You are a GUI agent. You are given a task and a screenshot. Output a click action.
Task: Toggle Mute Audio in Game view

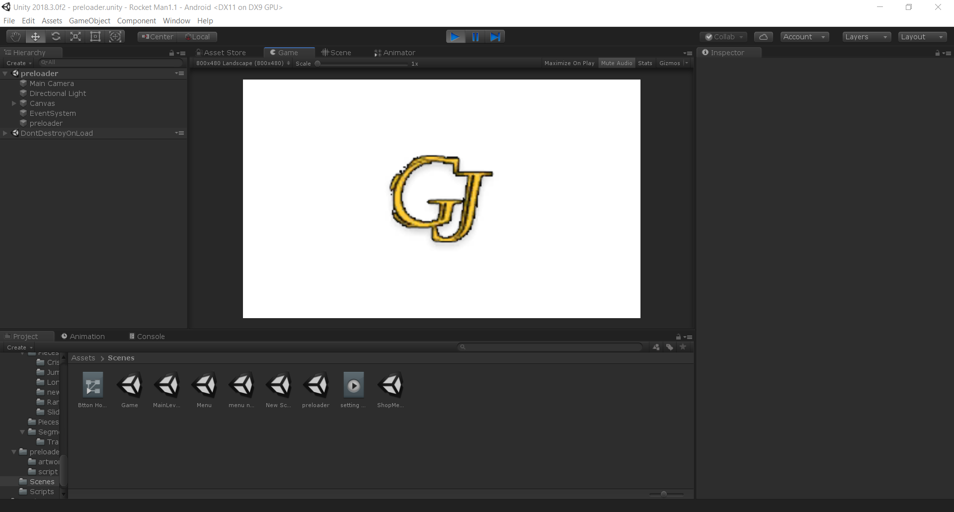tap(617, 63)
